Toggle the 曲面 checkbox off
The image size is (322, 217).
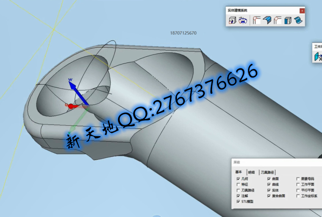pyautogui.click(x=269, y=179)
